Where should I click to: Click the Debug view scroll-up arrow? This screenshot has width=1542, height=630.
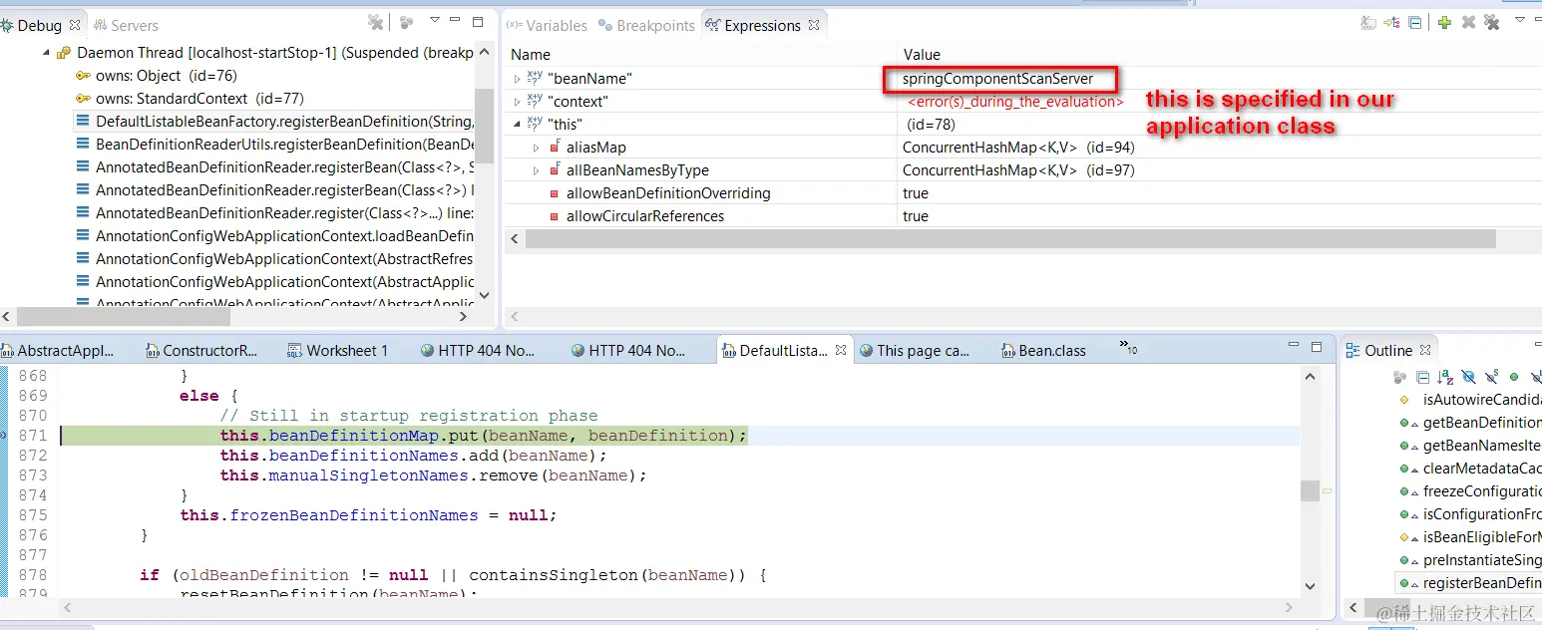pos(484,52)
